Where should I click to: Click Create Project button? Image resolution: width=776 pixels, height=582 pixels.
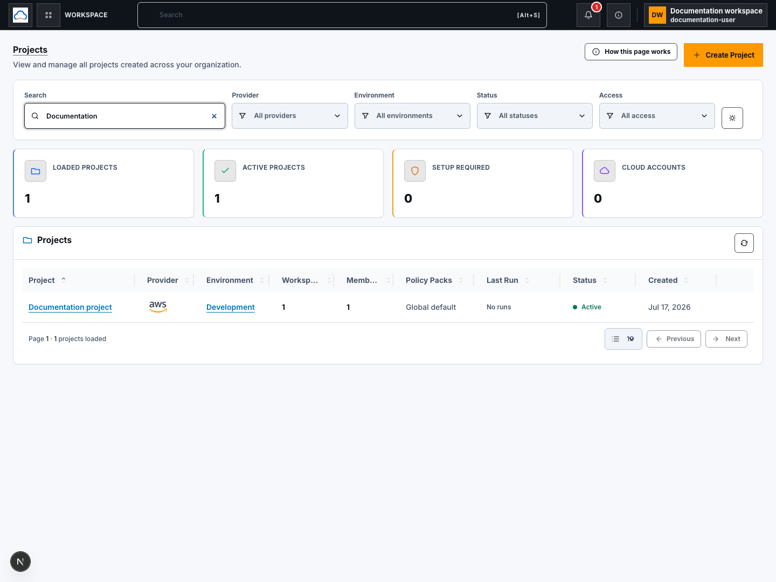723,55
